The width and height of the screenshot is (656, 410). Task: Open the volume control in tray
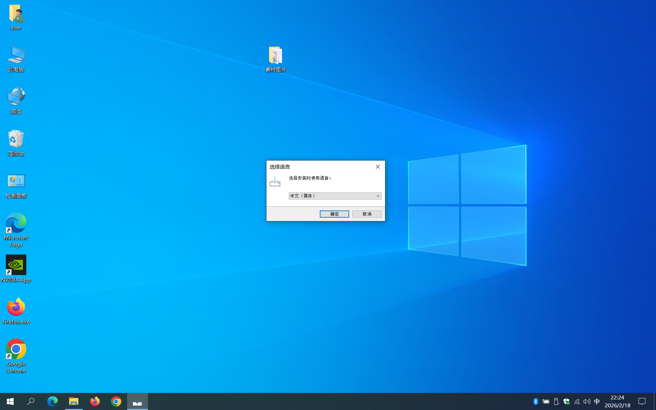pyautogui.click(x=587, y=401)
